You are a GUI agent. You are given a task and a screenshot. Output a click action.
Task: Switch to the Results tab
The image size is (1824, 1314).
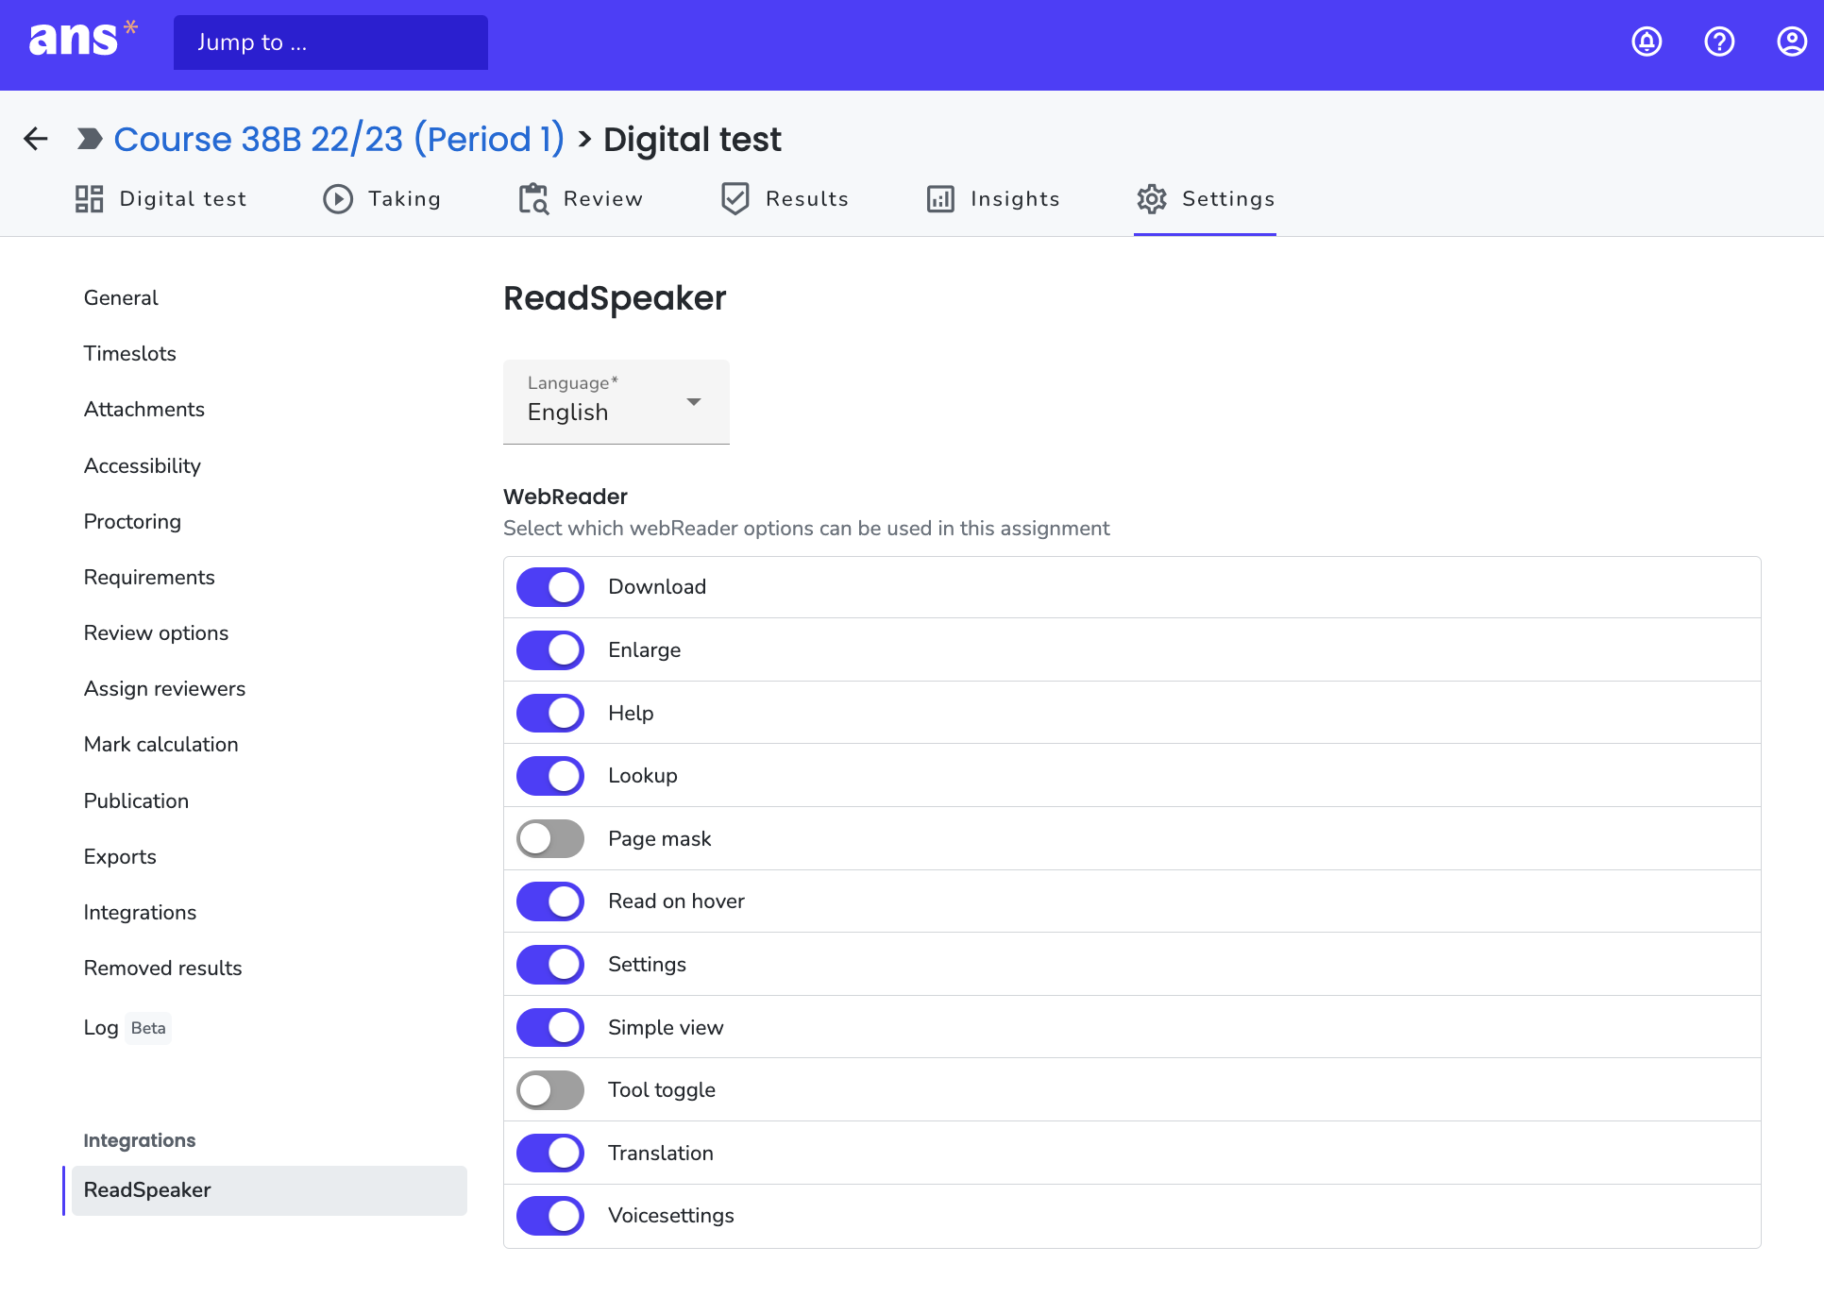[785, 199]
